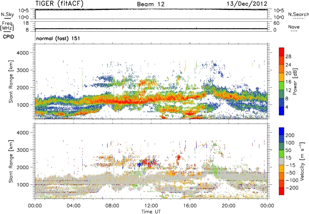
Task: Click the 'Time UT' axis title
Action: tap(151, 212)
